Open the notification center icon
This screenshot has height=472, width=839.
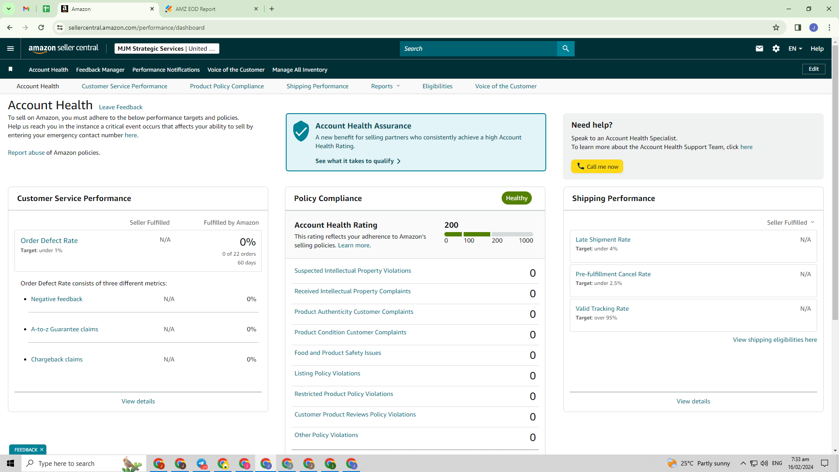(x=825, y=463)
